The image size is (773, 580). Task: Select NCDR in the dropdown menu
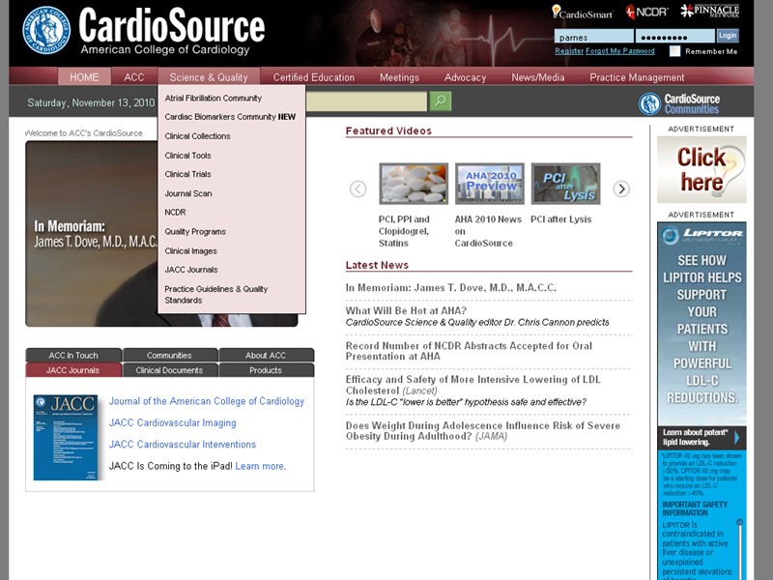tap(175, 212)
